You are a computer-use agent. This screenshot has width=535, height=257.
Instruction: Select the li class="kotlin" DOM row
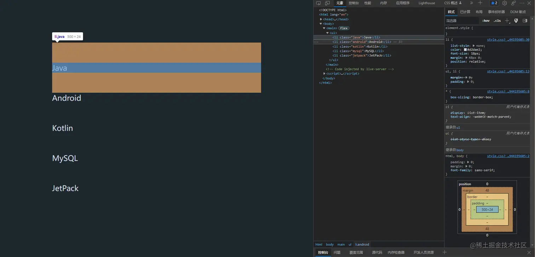pyautogui.click(x=379, y=46)
